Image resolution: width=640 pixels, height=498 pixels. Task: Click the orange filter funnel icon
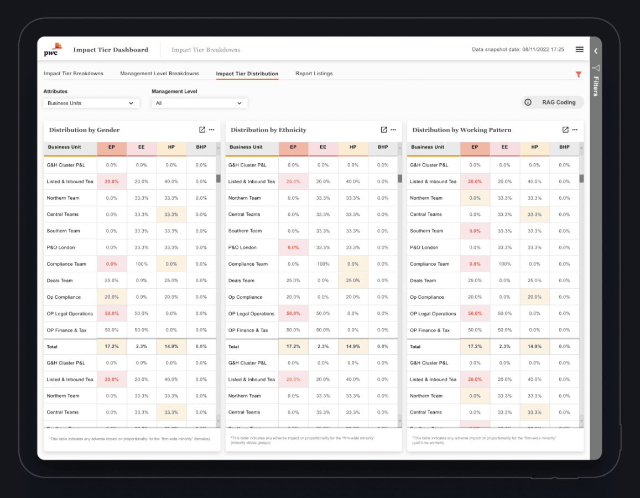pyautogui.click(x=579, y=74)
